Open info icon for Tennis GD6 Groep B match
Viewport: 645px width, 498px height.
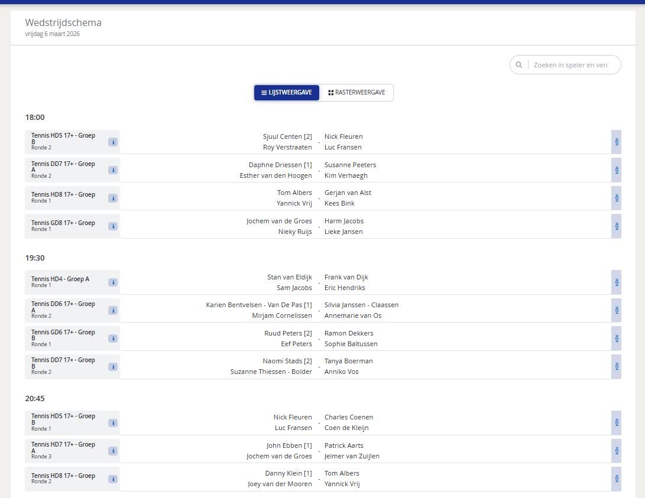[113, 338]
